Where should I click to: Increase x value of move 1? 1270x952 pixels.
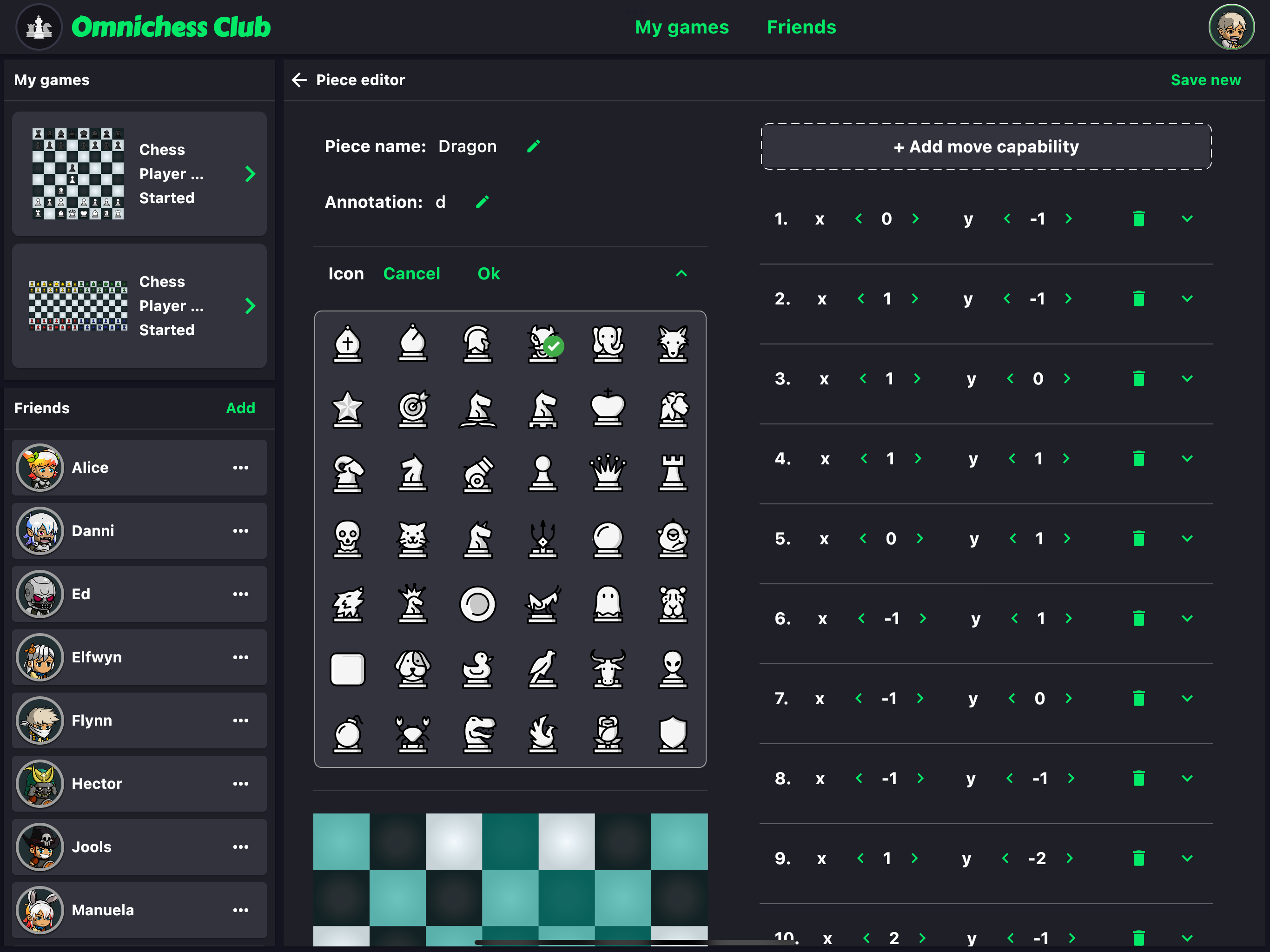click(915, 219)
